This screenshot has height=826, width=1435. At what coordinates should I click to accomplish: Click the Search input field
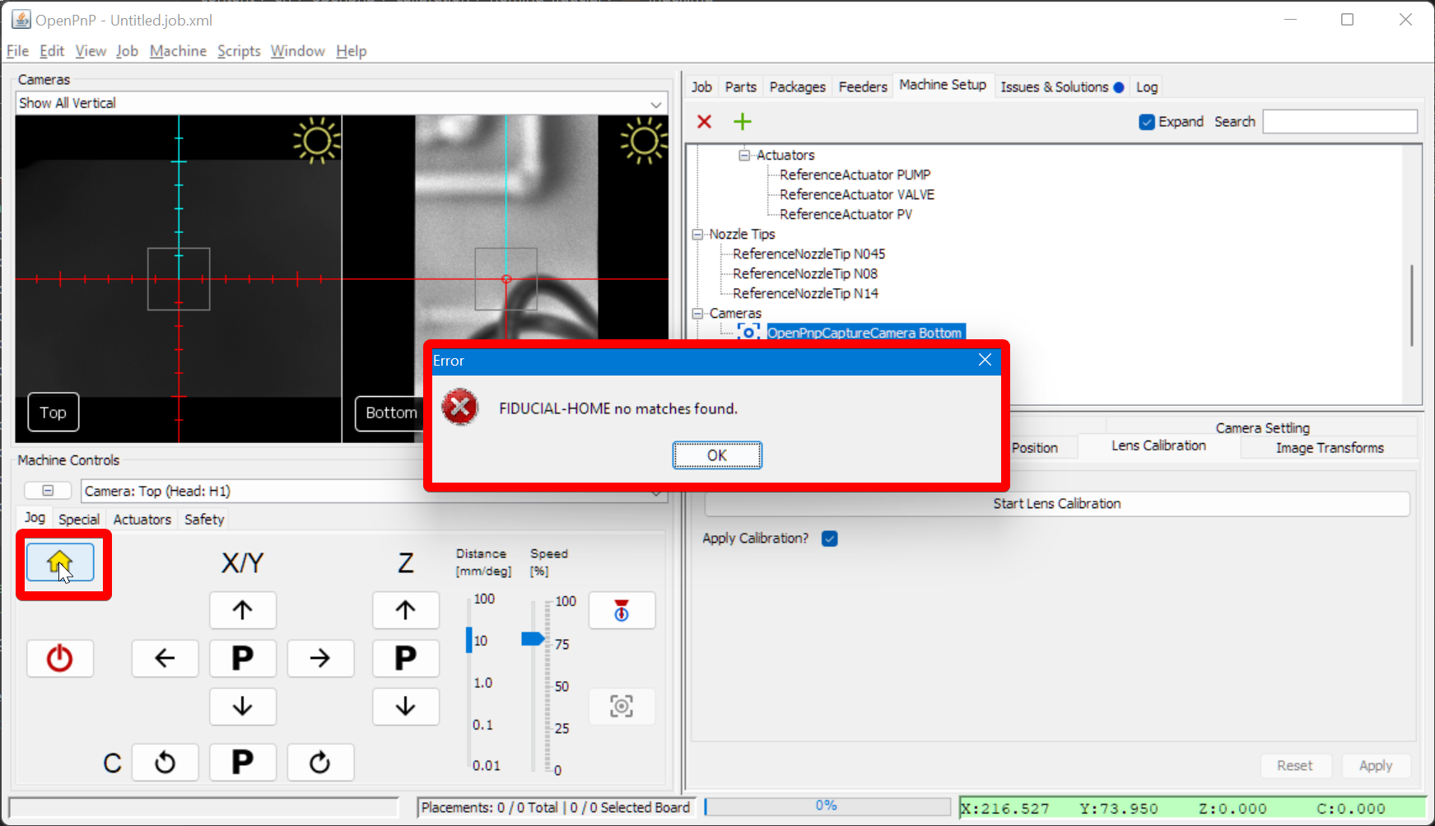pos(1339,122)
